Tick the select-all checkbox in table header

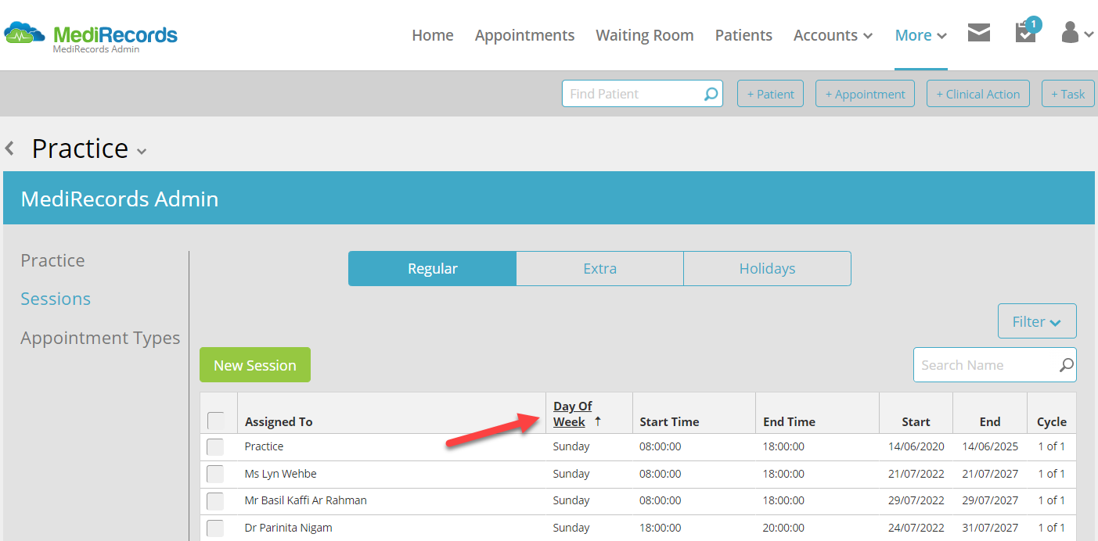215,421
